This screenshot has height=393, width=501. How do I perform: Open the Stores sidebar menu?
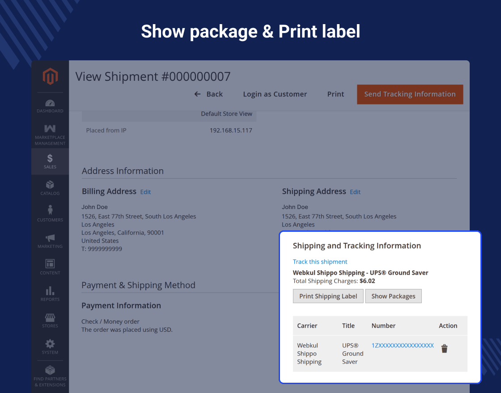click(x=50, y=320)
